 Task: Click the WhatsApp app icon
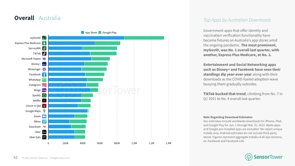[44, 80]
